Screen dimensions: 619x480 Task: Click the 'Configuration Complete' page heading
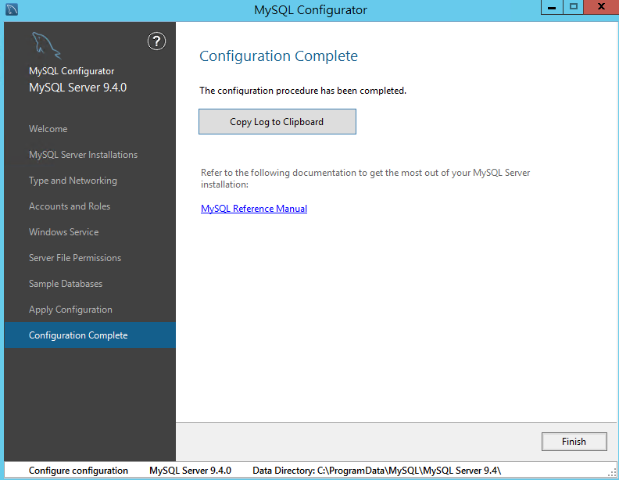point(278,56)
